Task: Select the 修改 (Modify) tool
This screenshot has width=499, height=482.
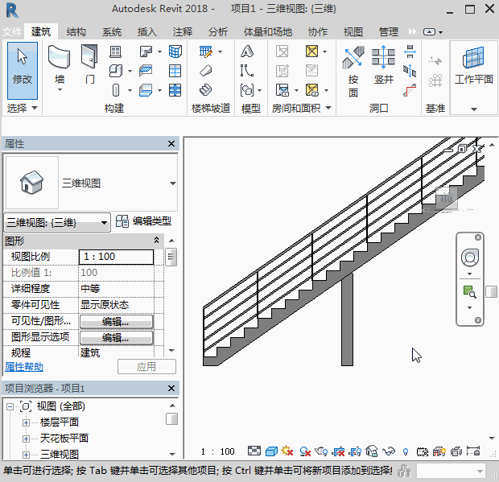Action: (x=23, y=66)
